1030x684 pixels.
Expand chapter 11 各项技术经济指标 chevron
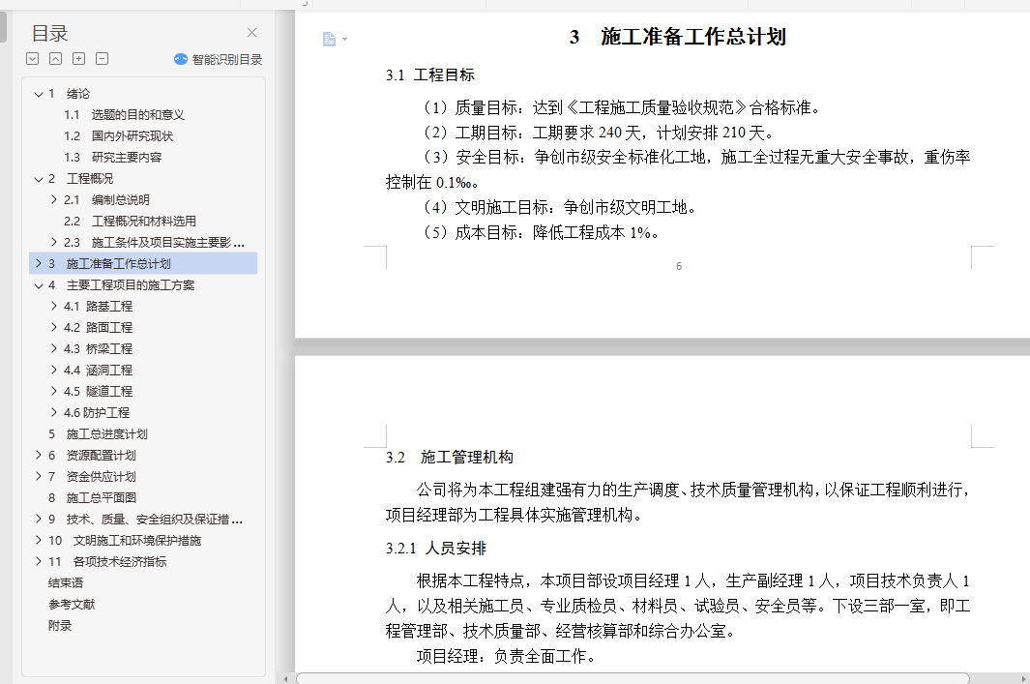pos(39,561)
